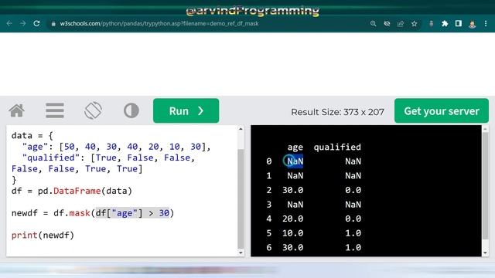Click 'df = pd.DataFrame(data)' line

72,191
